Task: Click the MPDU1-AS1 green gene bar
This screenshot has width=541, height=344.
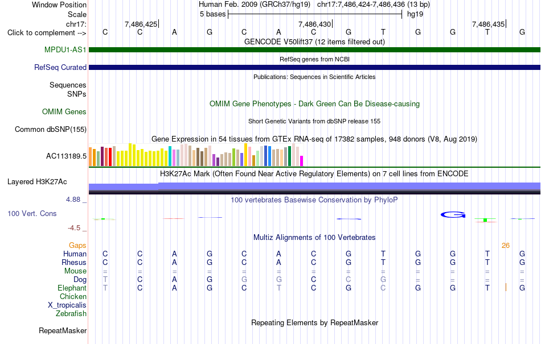Action: [x=314, y=50]
